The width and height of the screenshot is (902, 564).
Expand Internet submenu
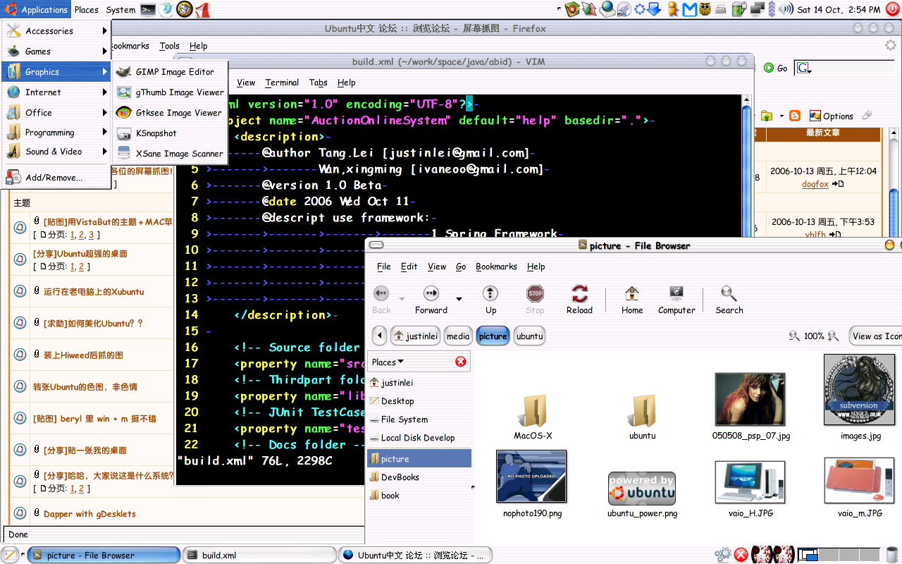[x=56, y=92]
